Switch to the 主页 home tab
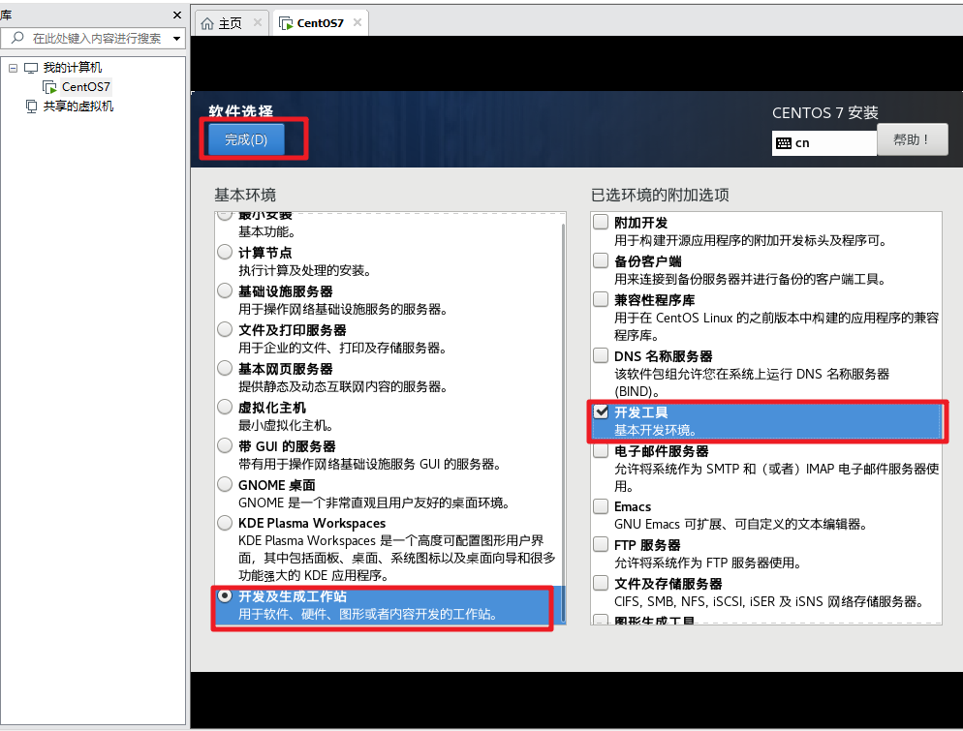Image resolution: width=963 pixels, height=731 pixels. point(231,23)
